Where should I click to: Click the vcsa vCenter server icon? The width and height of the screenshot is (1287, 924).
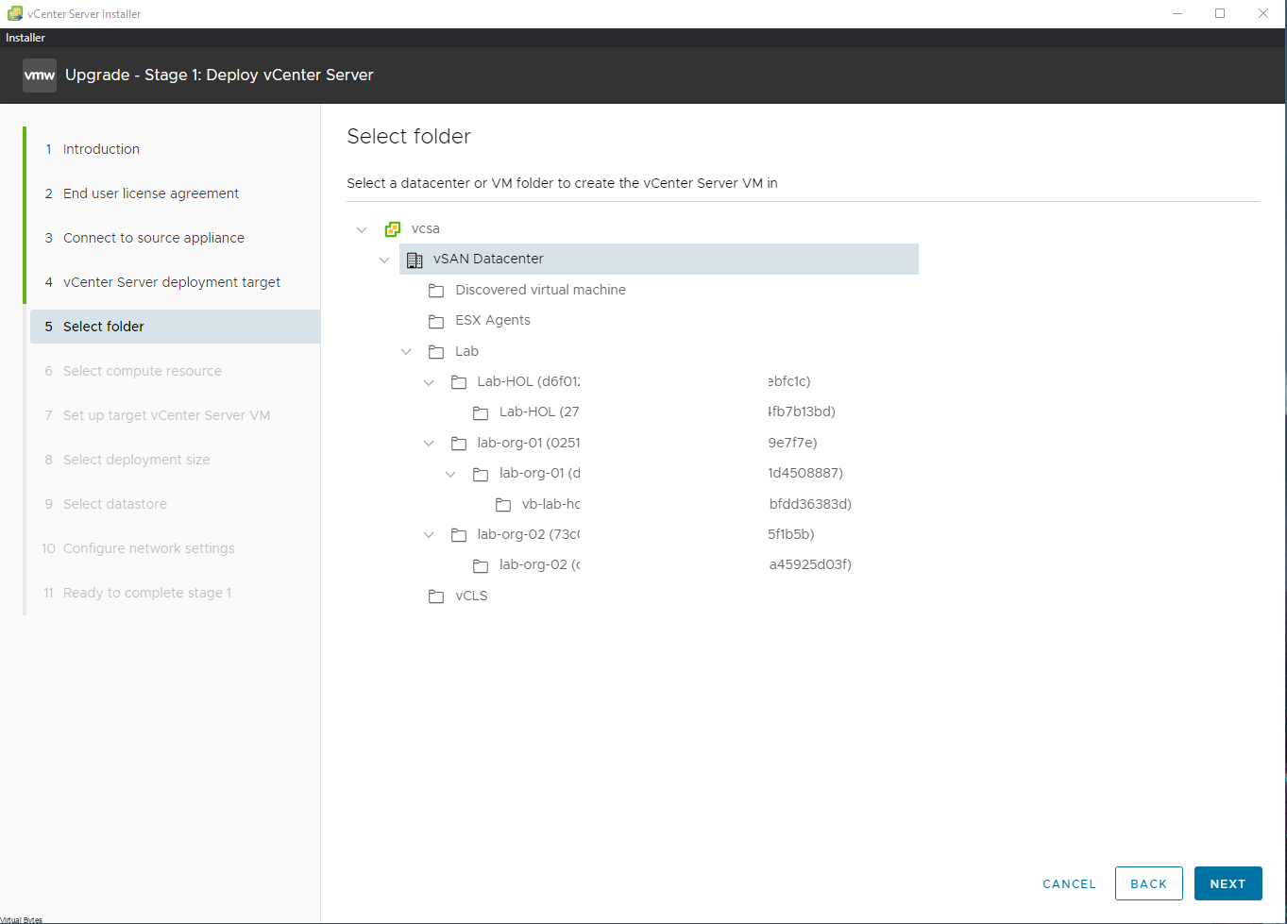[x=392, y=228]
